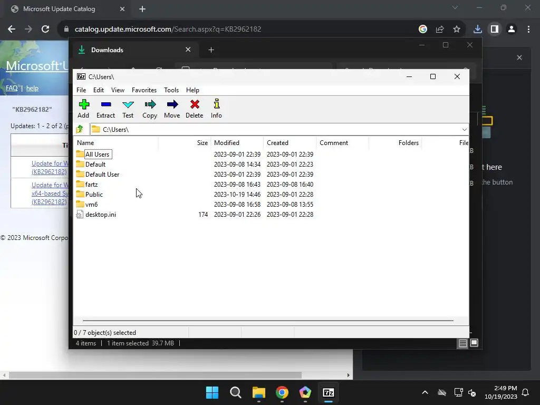Sort by Comment column header
The image size is (540, 405).
(x=343, y=142)
